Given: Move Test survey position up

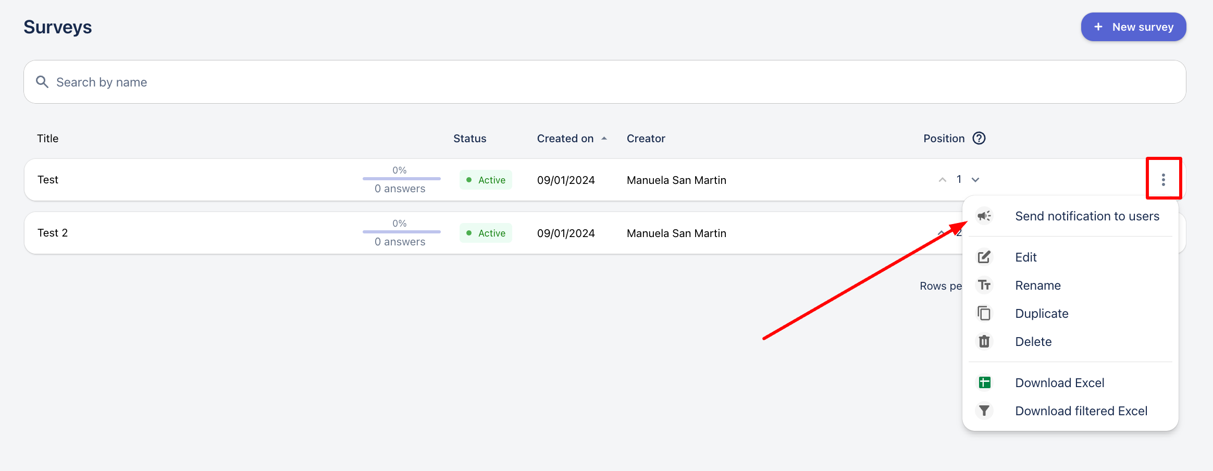Looking at the screenshot, I should click(942, 180).
